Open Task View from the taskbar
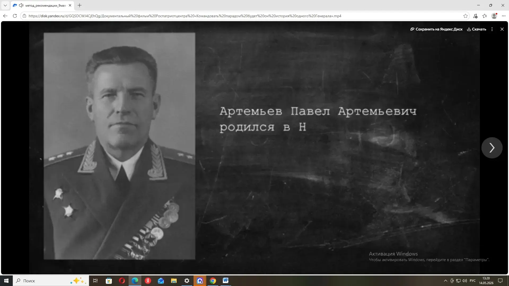This screenshot has width=509, height=286. tap(95, 281)
